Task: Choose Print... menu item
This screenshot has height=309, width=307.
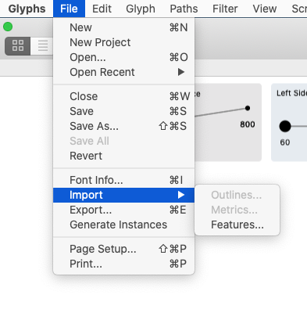Action: coord(123,264)
